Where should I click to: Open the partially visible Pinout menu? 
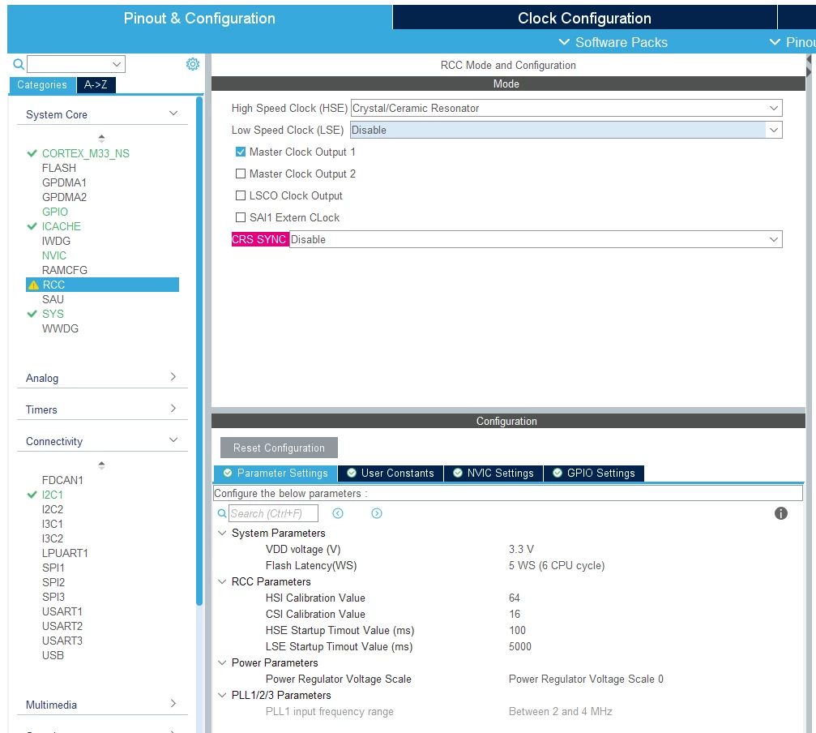793,42
